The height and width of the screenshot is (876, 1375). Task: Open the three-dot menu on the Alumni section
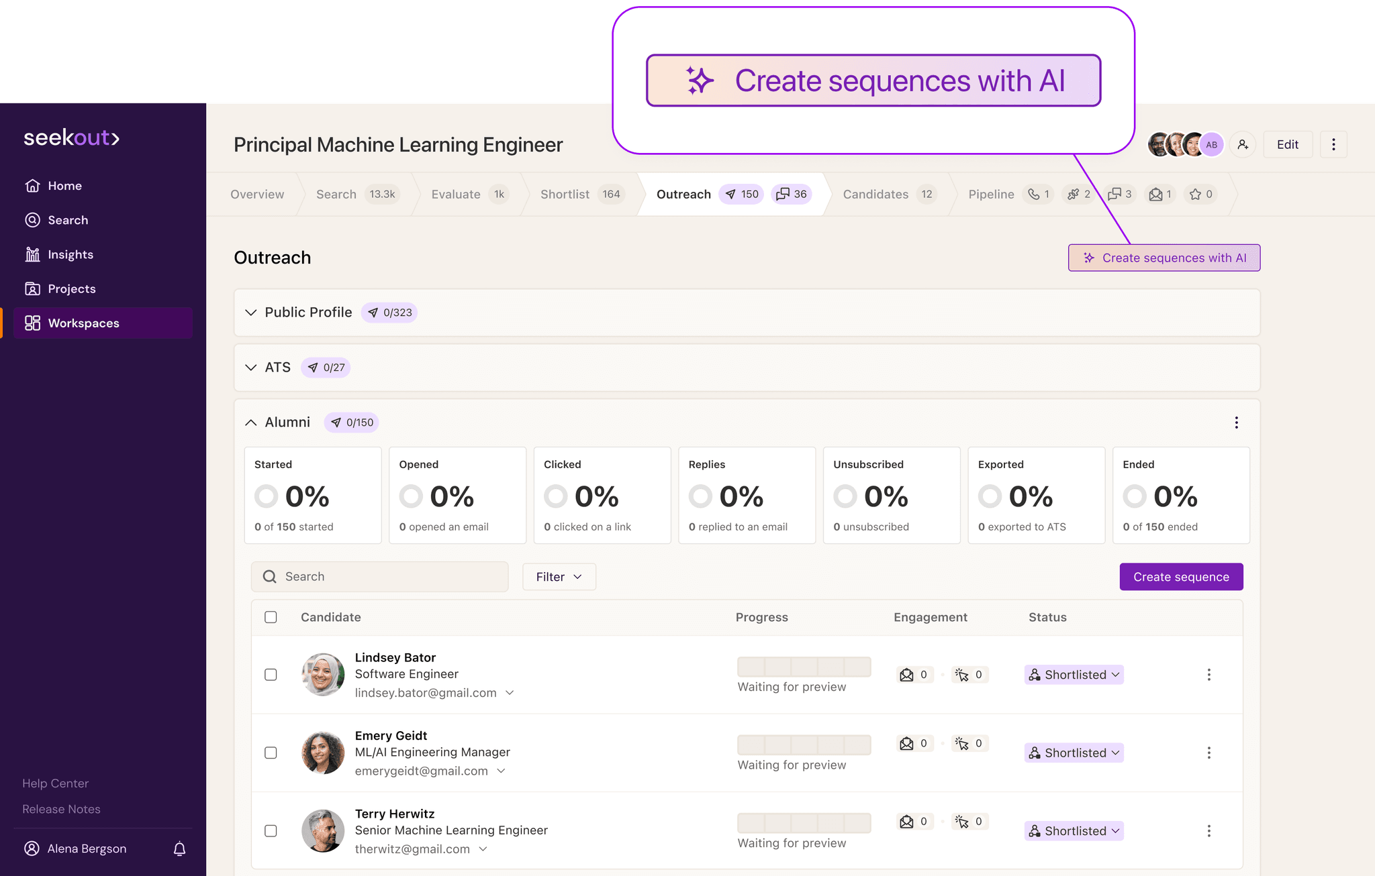[x=1236, y=423]
